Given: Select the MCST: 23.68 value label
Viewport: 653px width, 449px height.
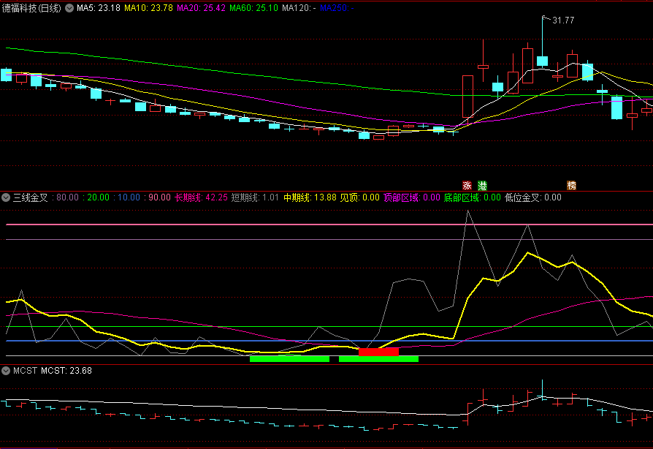Looking at the screenshot, I should [x=66, y=371].
